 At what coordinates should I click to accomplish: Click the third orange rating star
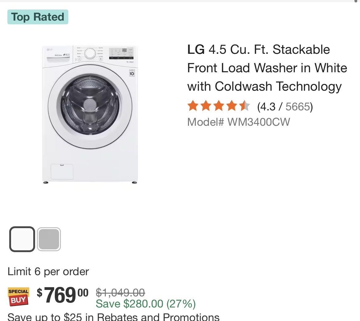[219, 106]
